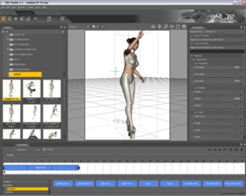Select the highlighted yellow folder in content tree
The width and height of the screenshot is (246, 196).
(x=25, y=74)
